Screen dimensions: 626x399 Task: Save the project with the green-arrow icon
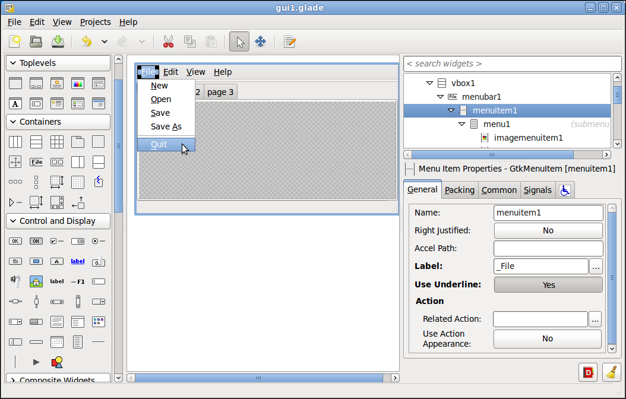(x=58, y=41)
